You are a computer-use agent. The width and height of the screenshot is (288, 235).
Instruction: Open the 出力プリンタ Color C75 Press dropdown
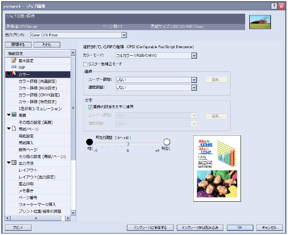(124, 35)
